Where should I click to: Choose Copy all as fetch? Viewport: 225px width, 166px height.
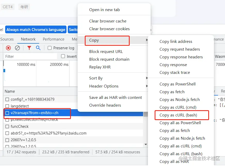pyautogui.click(x=175, y=131)
